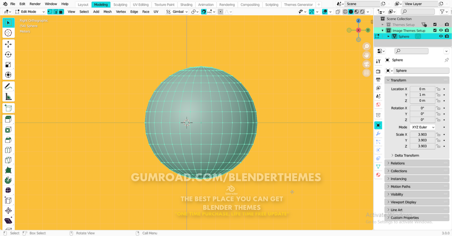452x236 pixels.
Task: Toggle X-ray display
Action: click(x=338, y=12)
